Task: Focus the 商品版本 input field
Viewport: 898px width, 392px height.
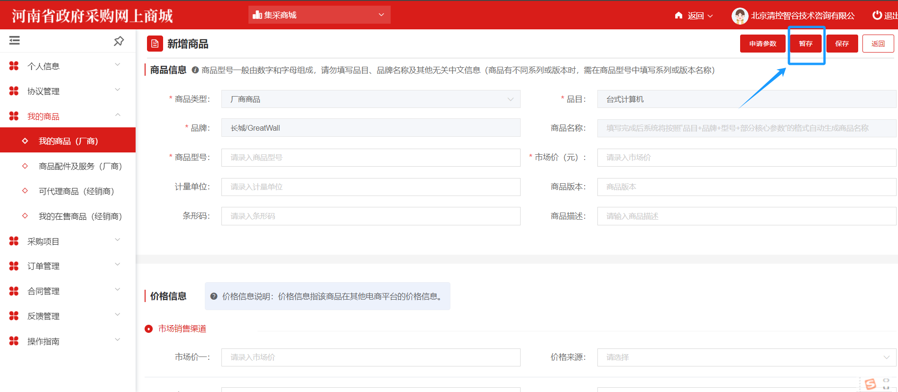Action: click(x=747, y=187)
